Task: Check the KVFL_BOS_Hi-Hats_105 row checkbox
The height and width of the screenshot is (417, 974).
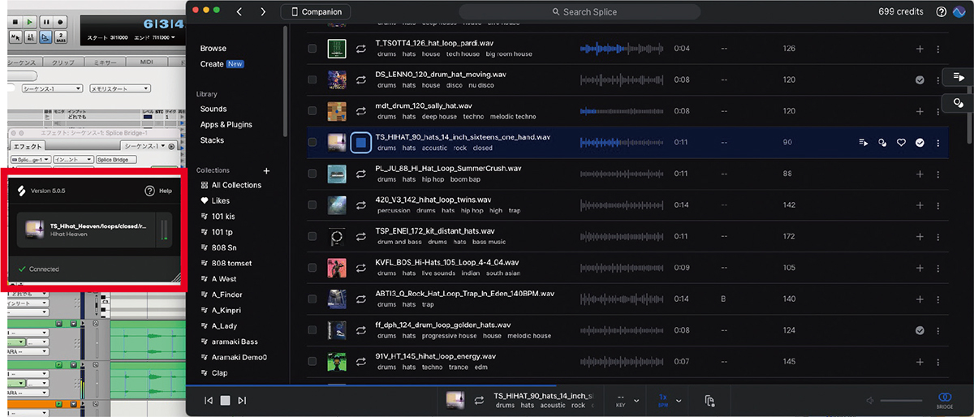Action: click(312, 268)
